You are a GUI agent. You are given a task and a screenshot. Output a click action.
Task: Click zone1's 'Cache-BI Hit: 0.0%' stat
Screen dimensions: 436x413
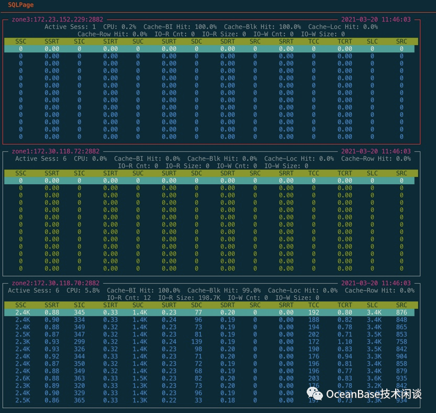pyautogui.click(x=147, y=159)
